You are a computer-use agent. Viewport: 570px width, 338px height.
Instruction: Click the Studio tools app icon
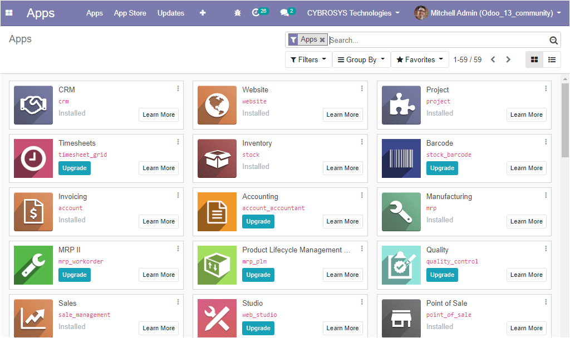point(217,318)
